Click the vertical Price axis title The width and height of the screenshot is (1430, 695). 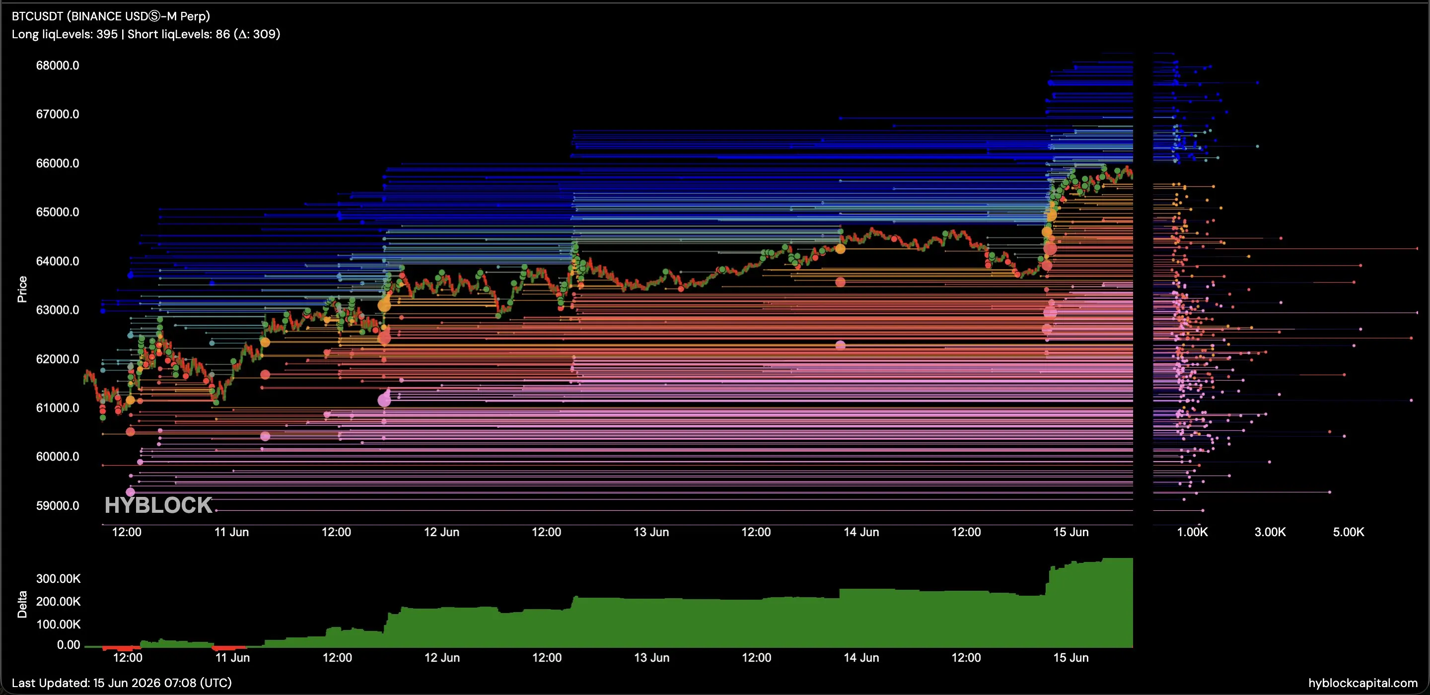pos(22,289)
